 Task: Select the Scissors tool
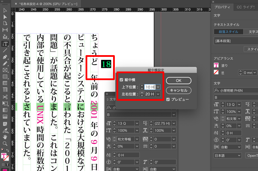coord(5,97)
